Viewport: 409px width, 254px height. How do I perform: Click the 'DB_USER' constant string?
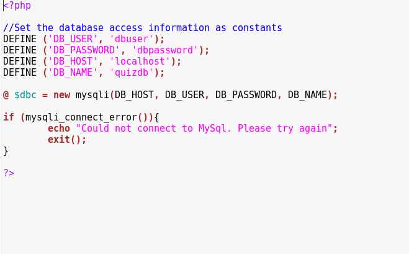tap(73, 39)
